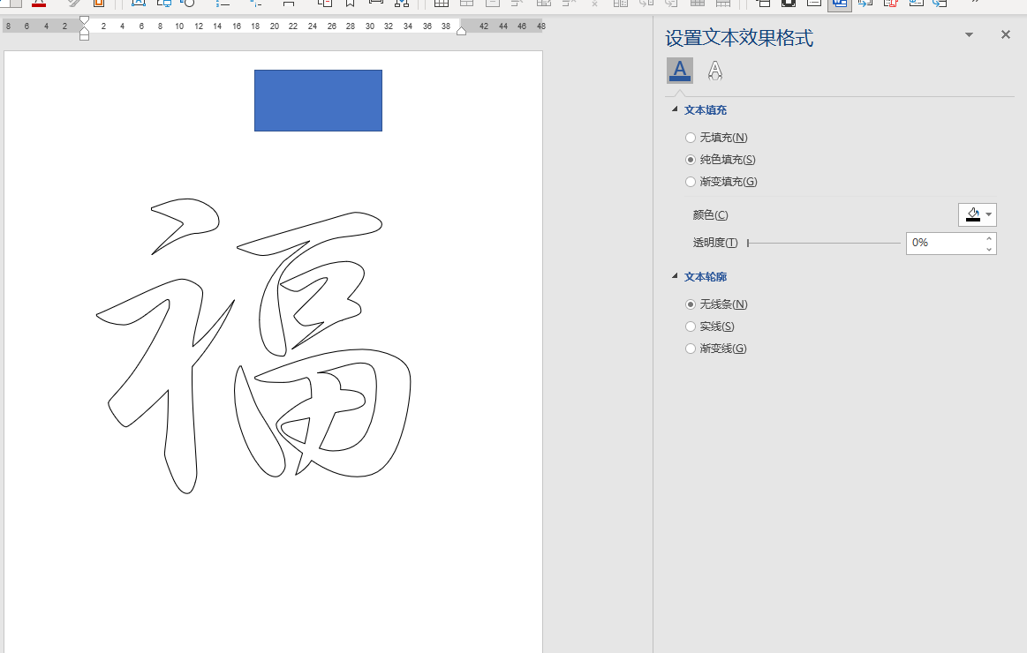Open the fill color dropdown arrow
1027x653 pixels.
(x=989, y=214)
